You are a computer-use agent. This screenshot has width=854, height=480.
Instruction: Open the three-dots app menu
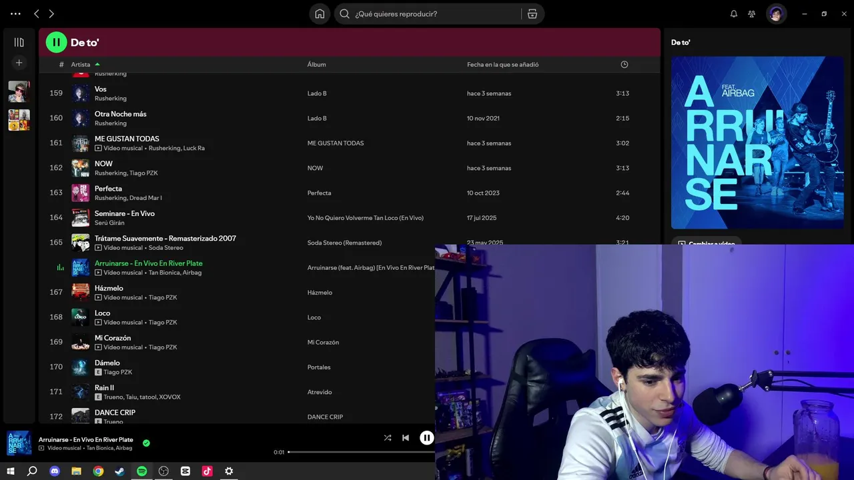click(15, 13)
